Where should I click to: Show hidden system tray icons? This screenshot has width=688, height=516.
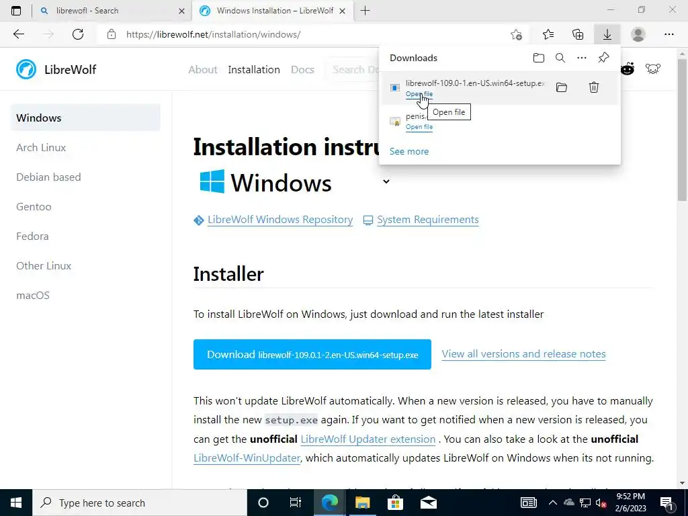(x=553, y=503)
